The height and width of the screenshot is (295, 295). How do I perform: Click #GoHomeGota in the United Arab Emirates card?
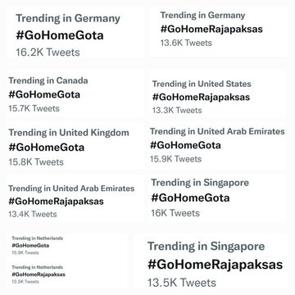point(185,145)
